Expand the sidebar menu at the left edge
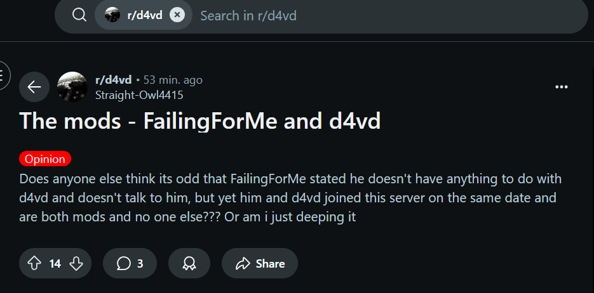The image size is (594, 293). click(x=2, y=77)
